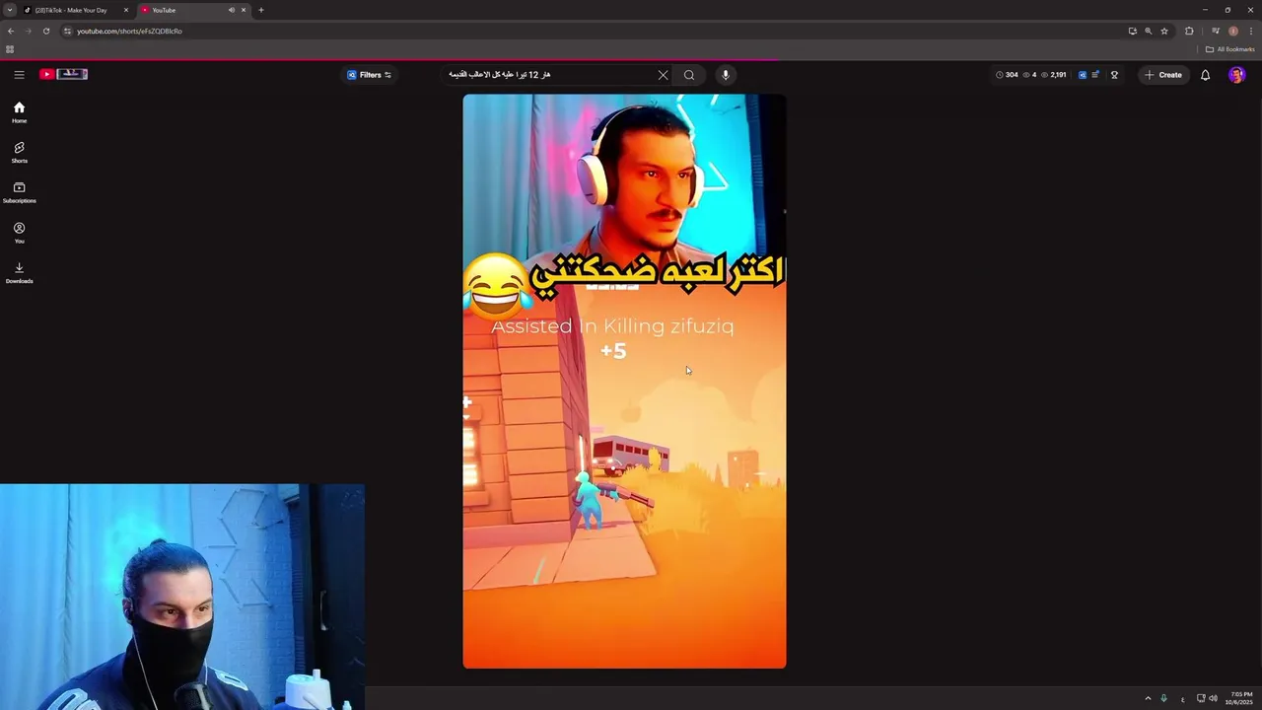Click the stat showing 2,191
The height and width of the screenshot is (710, 1262).
pos(1053,75)
